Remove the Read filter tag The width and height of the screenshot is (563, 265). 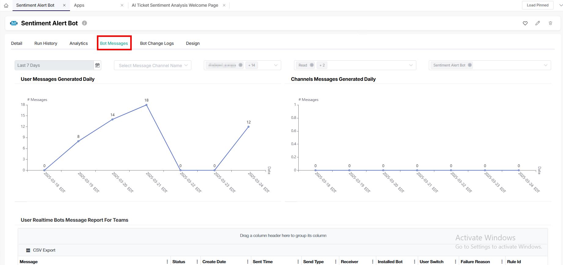pyautogui.click(x=312, y=65)
